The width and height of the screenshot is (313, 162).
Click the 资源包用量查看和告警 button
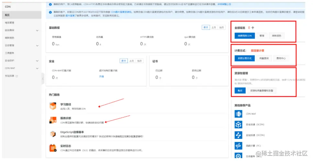point(262,91)
